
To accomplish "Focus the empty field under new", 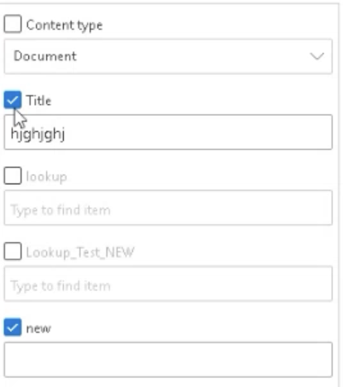I will (x=168, y=360).
